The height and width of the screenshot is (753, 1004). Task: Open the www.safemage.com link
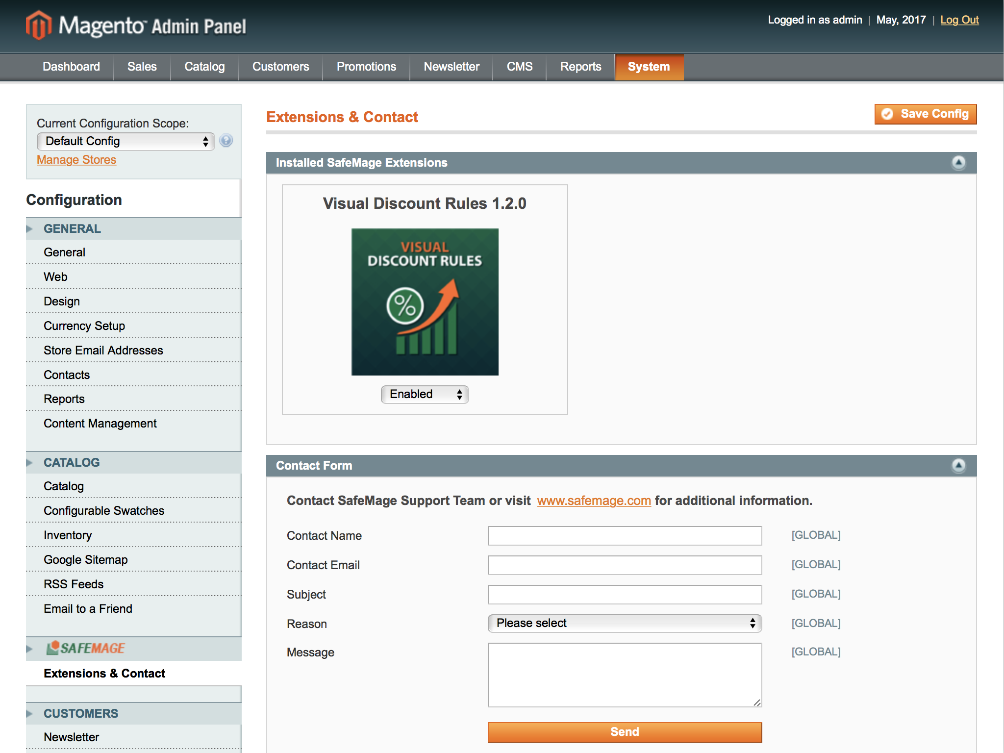coord(594,501)
